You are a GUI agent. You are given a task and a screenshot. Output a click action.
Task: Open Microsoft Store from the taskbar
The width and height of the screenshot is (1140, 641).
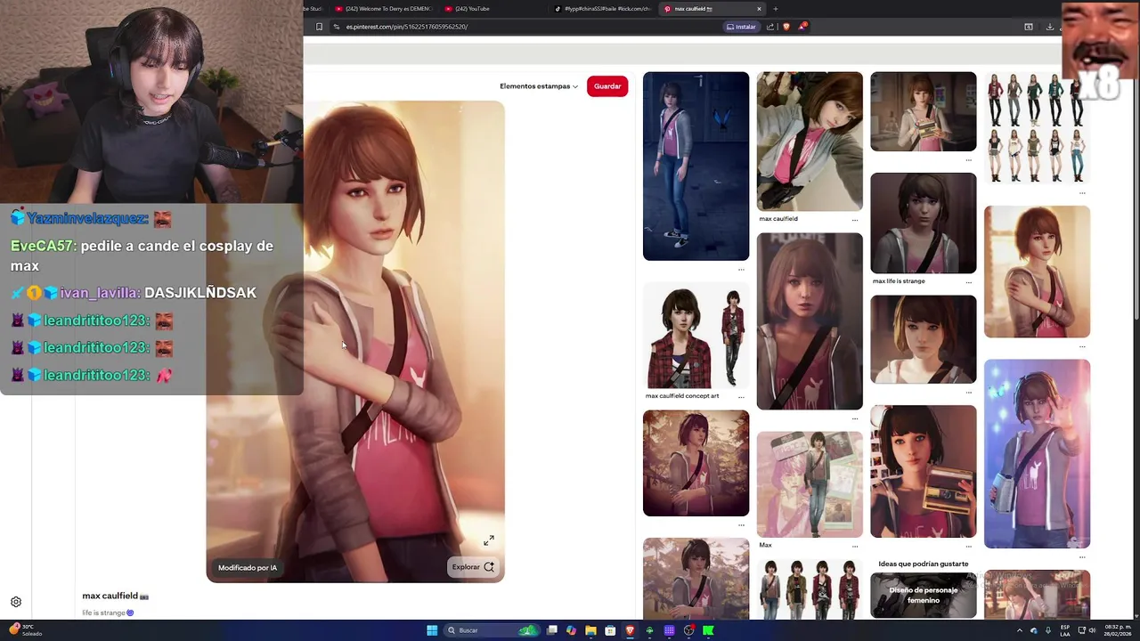point(610,630)
